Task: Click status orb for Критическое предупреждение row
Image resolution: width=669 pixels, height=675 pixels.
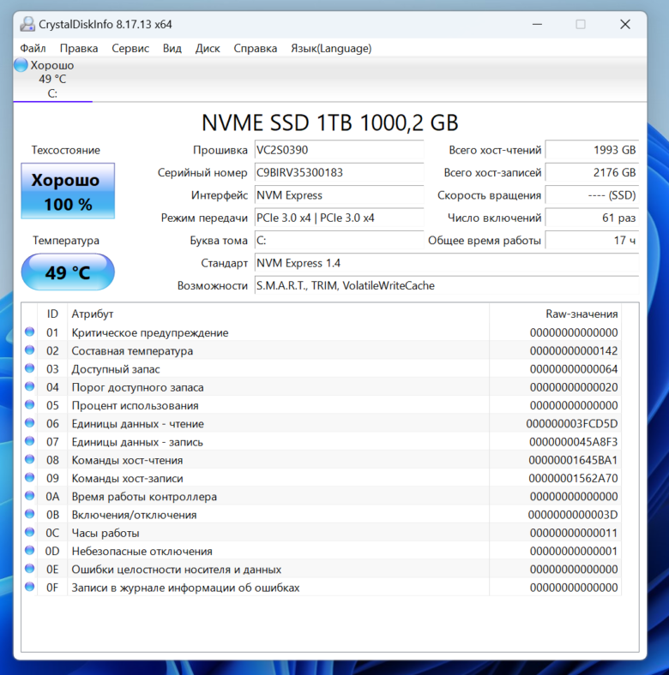Action: (x=29, y=332)
